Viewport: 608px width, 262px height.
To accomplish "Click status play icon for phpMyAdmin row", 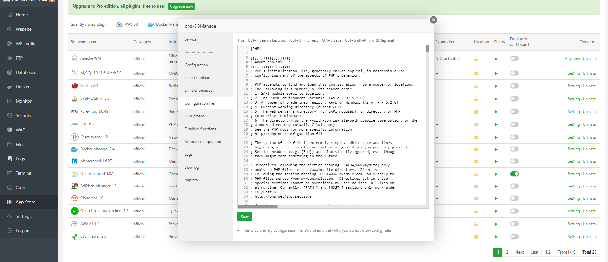I will click(x=496, y=99).
